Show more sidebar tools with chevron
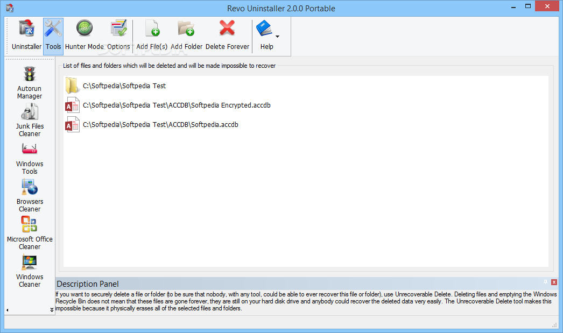The width and height of the screenshot is (563, 333). click(x=52, y=309)
